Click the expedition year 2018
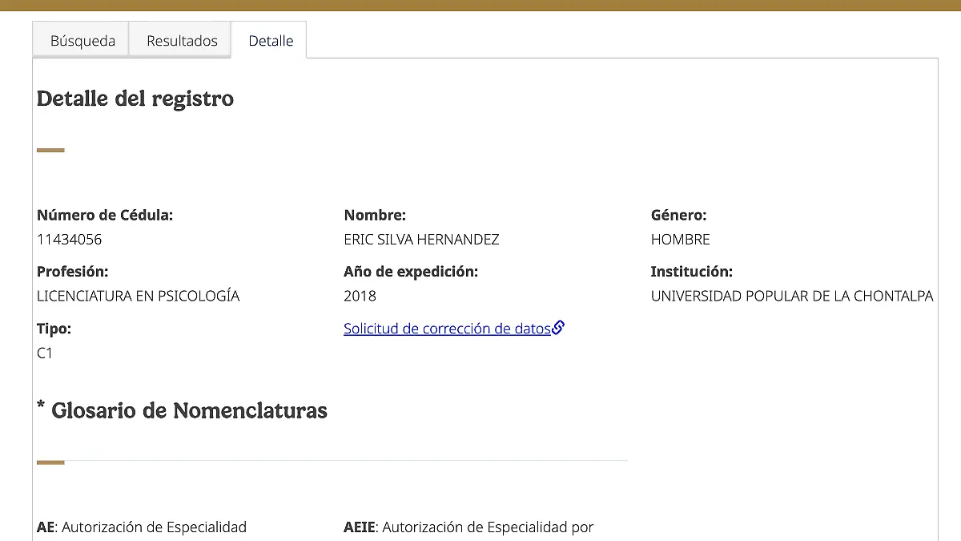The image size is (961, 541). (x=360, y=296)
